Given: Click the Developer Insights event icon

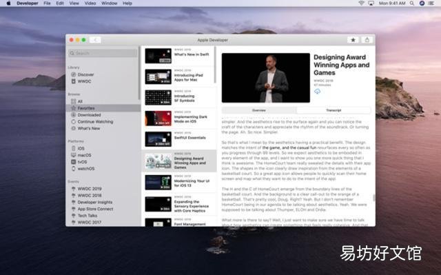Looking at the screenshot, I should 74,202.
